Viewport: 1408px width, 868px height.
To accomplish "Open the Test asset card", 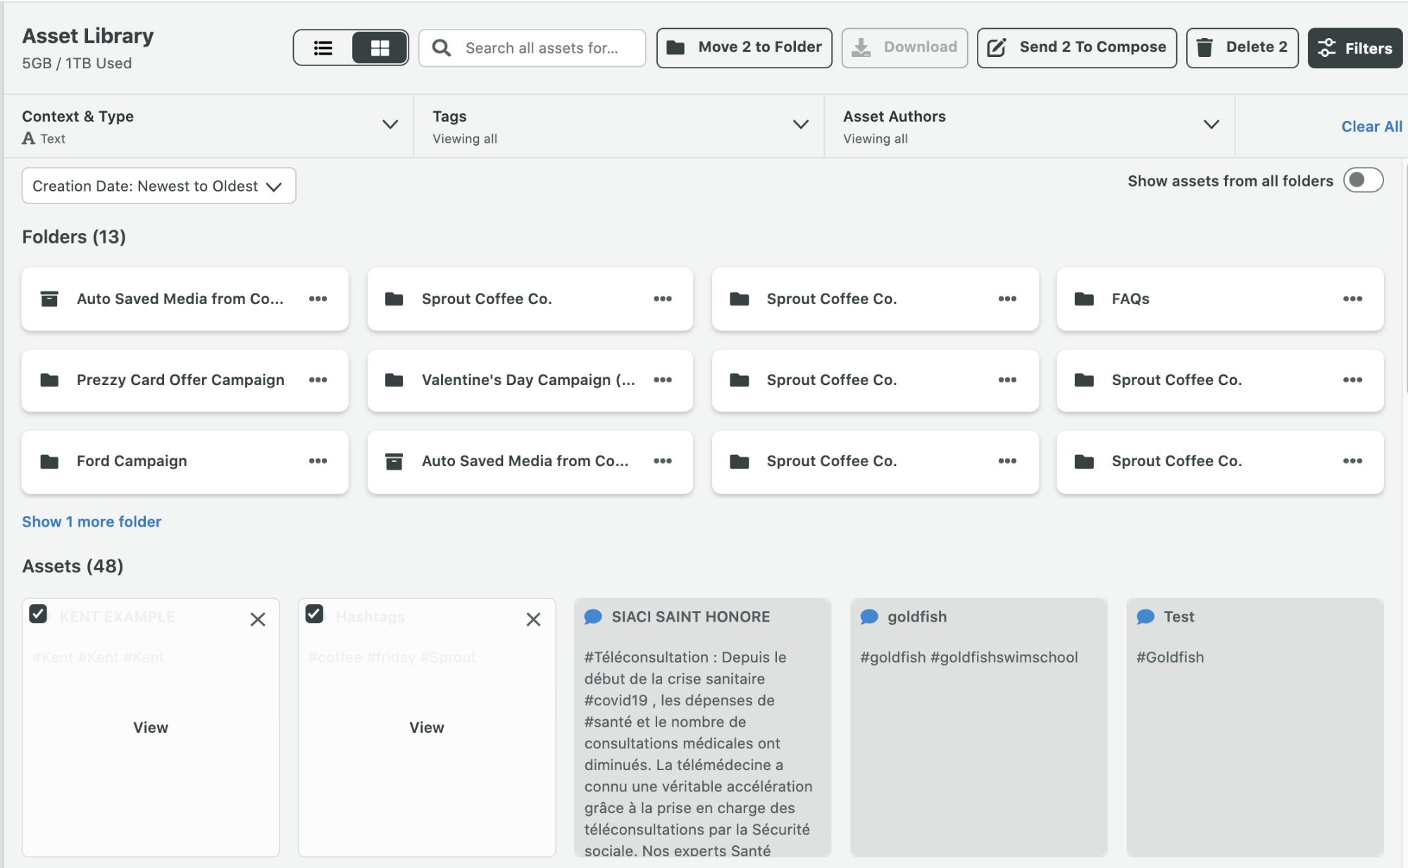I will coord(1254,727).
